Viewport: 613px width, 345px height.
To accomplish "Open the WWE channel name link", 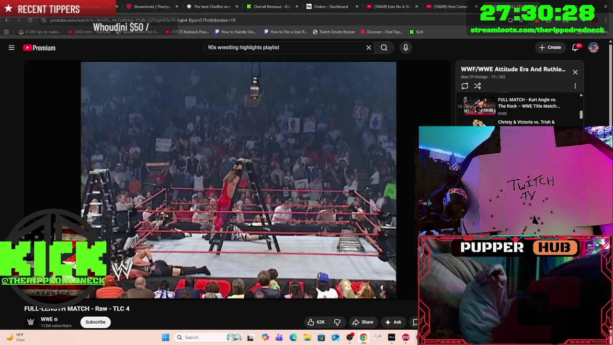I will click(x=46, y=319).
